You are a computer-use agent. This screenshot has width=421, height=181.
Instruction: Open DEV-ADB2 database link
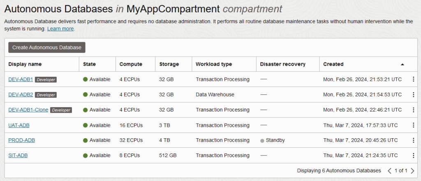coord(21,95)
